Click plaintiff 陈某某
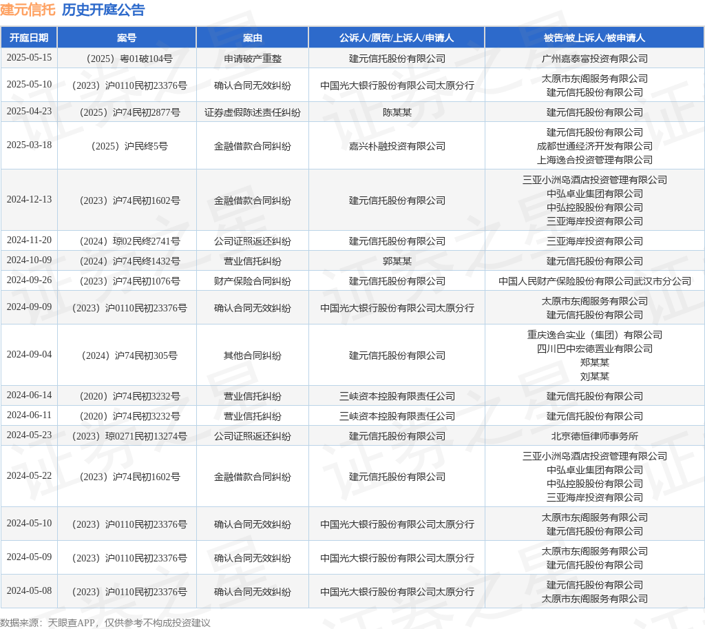The width and height of the screenshot is (705, 629). tap(397, 112)
